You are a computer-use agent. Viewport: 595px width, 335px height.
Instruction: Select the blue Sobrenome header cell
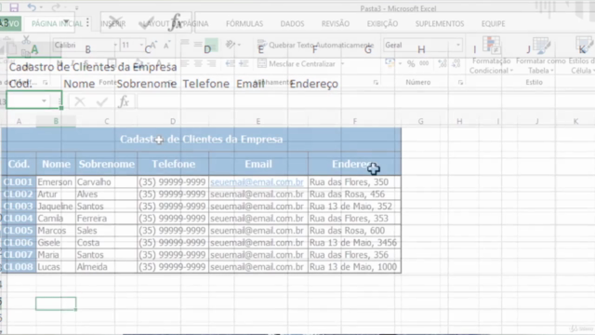106,164
